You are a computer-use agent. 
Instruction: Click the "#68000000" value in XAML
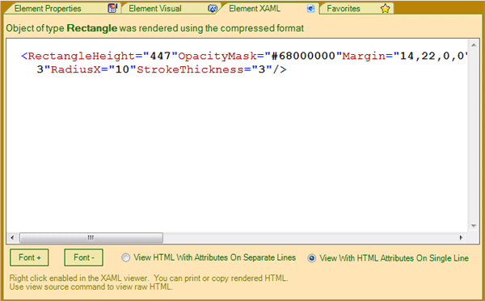303,56
